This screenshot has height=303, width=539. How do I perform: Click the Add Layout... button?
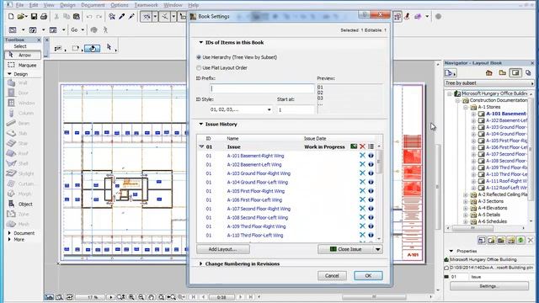point(223,249)
